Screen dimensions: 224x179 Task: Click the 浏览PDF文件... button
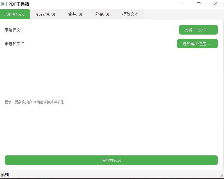click(198, 30)
